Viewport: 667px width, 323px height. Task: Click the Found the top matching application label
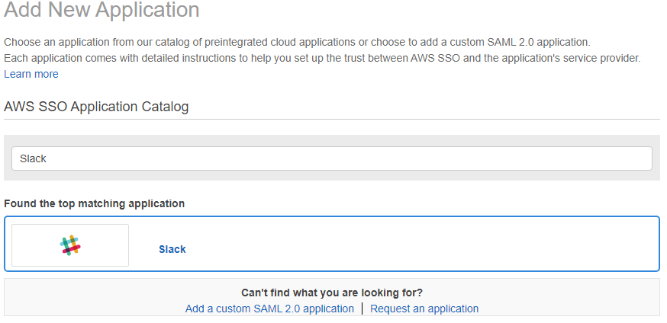click(94, 203)
